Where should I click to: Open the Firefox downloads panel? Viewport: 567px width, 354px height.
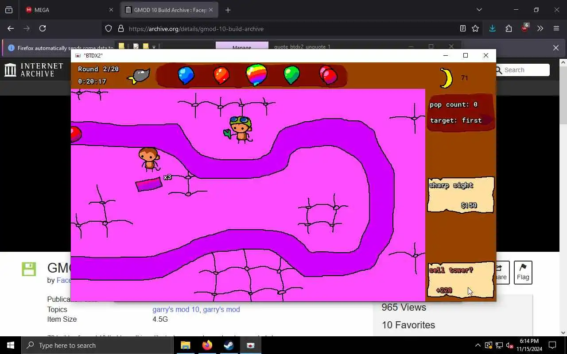pyautogui.click(x=492, y=28)
